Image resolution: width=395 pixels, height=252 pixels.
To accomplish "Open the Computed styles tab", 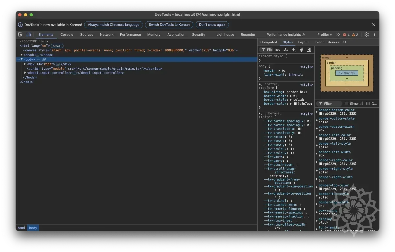I will click(x=269, y=42).
